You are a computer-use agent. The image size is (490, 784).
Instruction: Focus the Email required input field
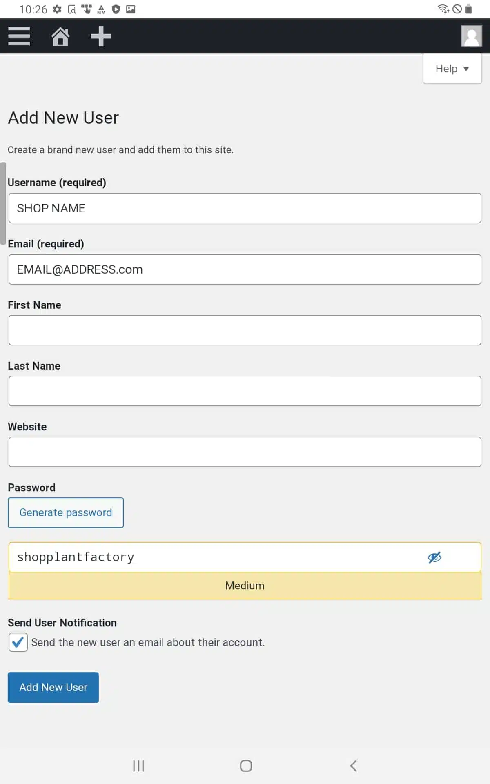coord(245,269)
